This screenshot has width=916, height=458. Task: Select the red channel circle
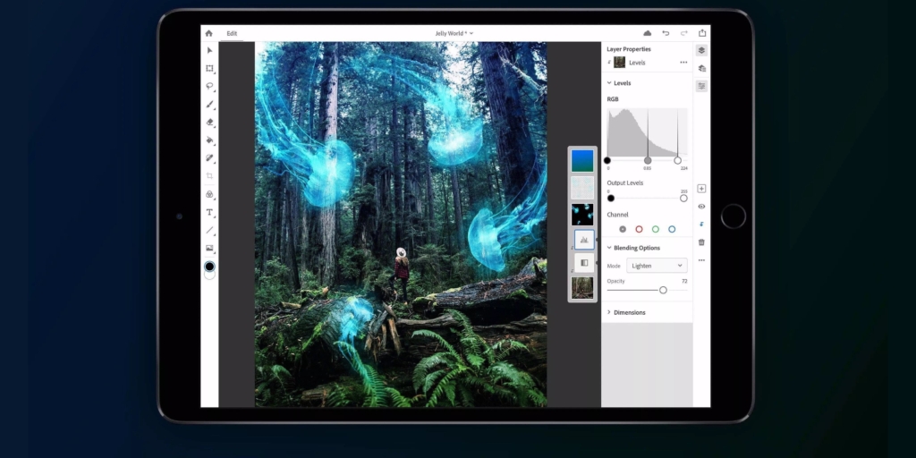(x=639, y=229)
